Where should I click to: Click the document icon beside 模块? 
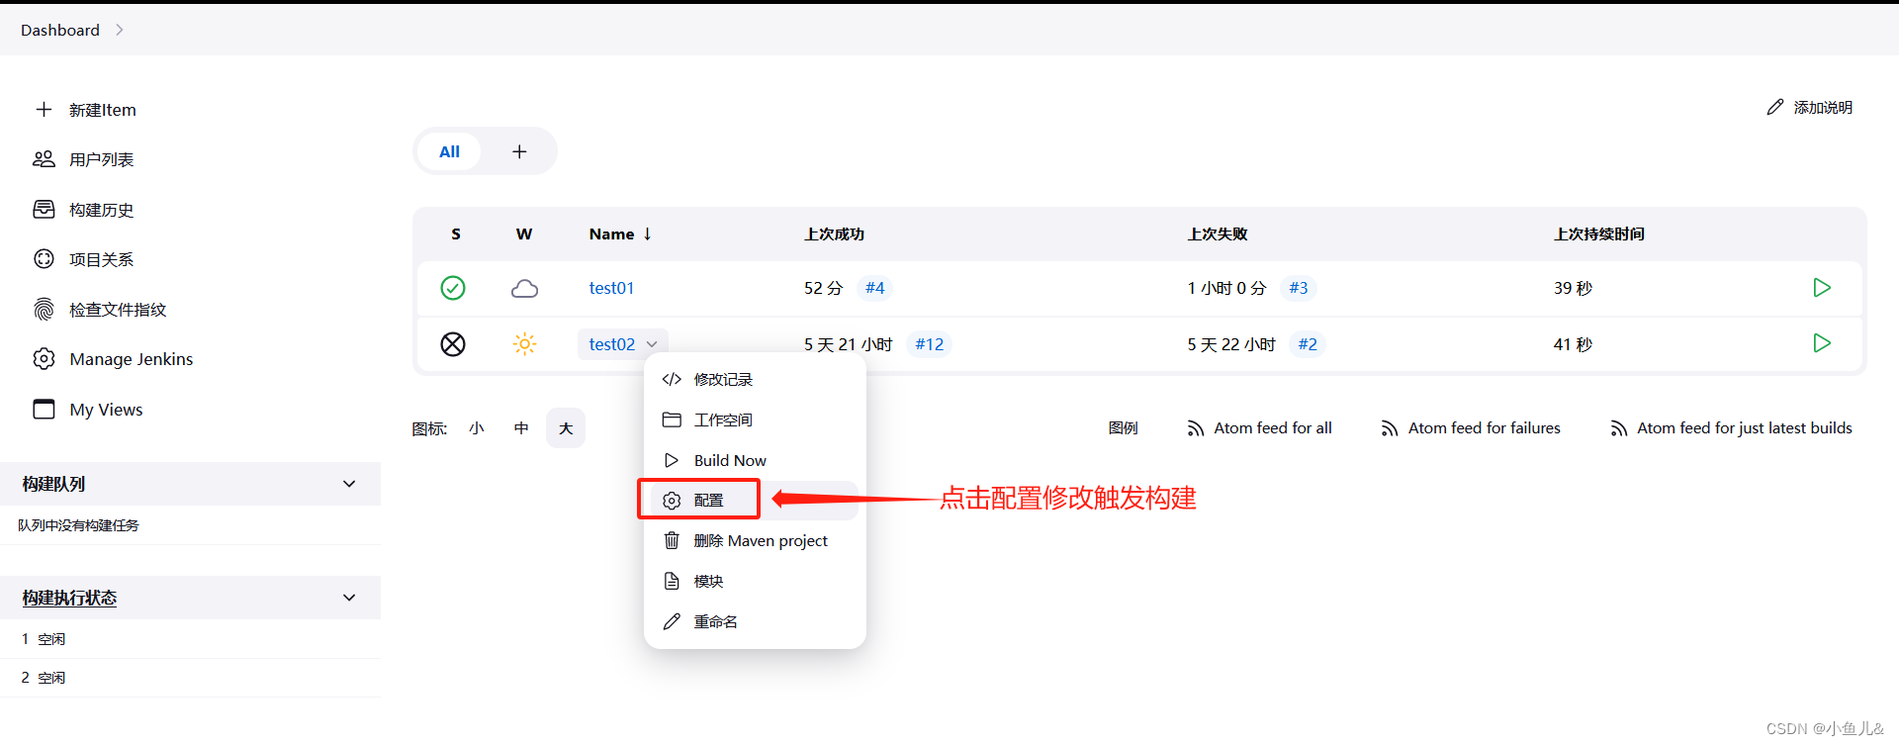(x=672, y=581)
